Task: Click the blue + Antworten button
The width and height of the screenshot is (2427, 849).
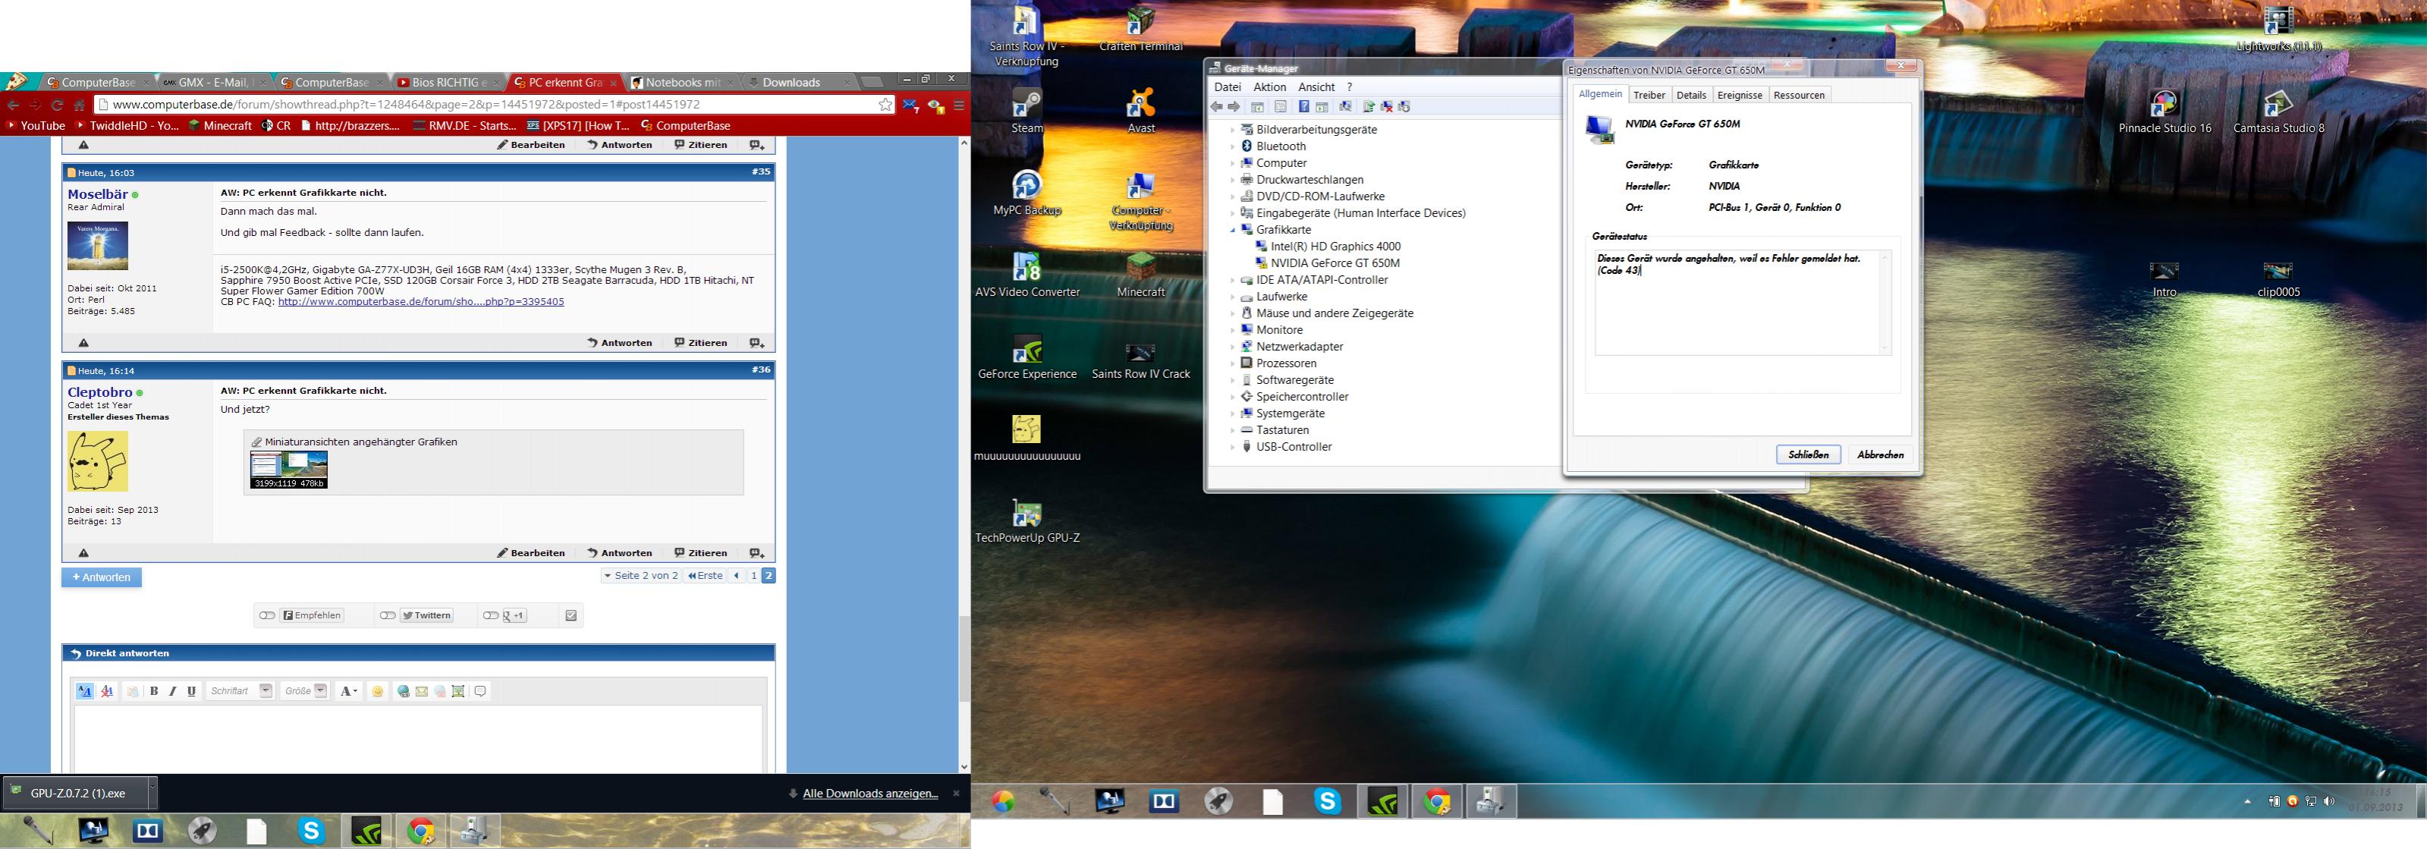Action: [102, 577]
